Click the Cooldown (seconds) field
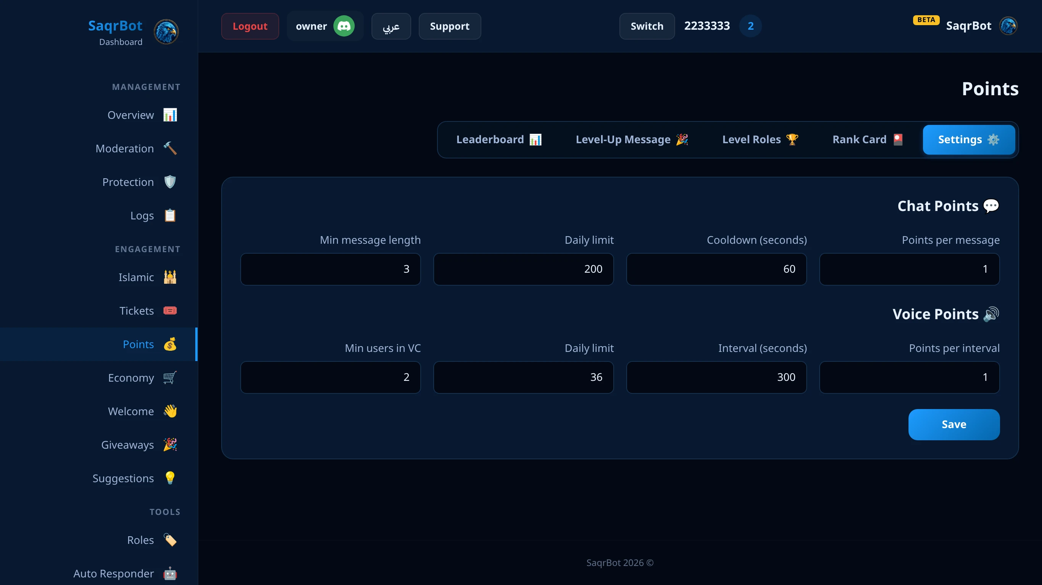Image resolution: width=1042 pixels, height=585 pixels. pyautogui.click(x=716, y=270)
